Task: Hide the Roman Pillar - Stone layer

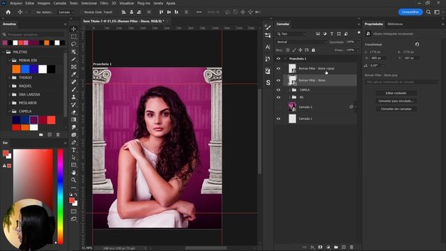Action: click(279, 80)
